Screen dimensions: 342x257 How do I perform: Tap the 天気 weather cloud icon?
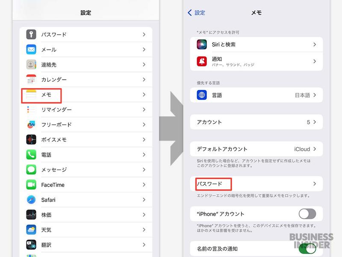(31, 230)
